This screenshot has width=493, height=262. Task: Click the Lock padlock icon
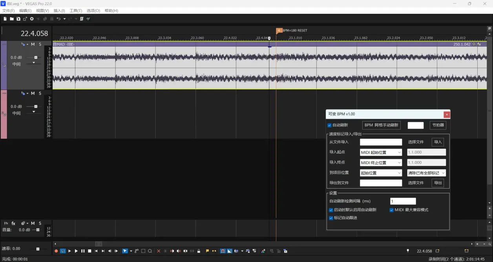tap(199, 251)
